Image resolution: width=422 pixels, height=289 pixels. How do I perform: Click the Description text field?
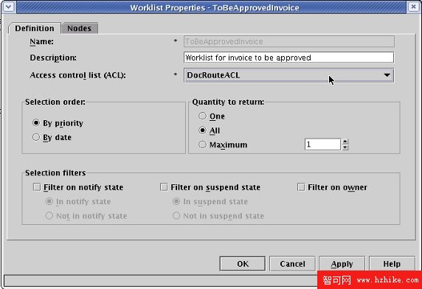288,58
